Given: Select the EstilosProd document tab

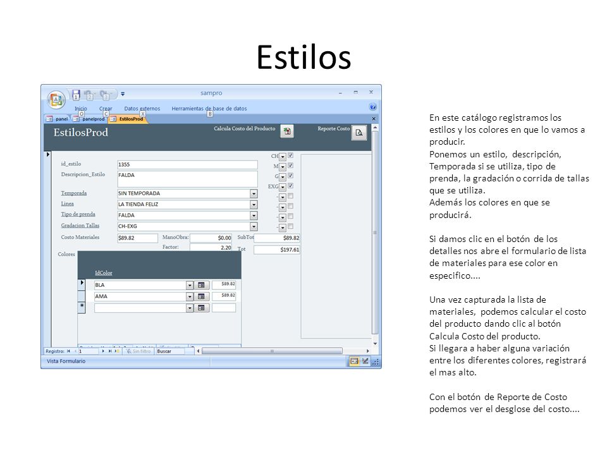Looking at the screenshot, I should (x=128, y=119).
